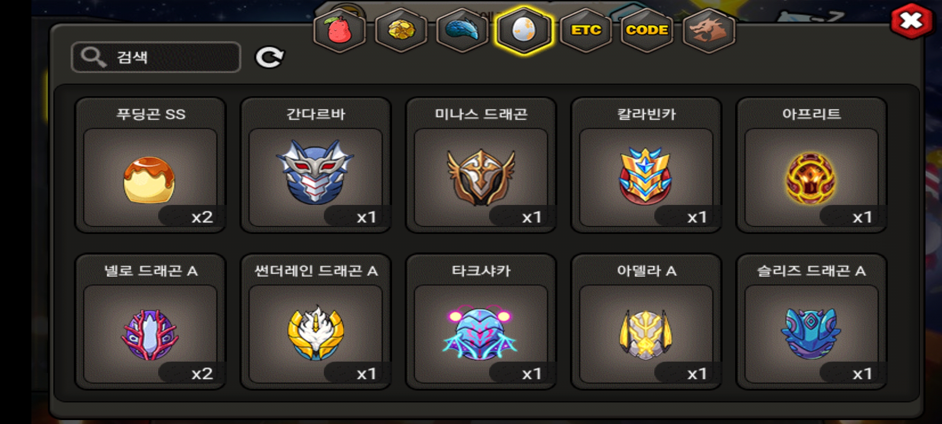942x424 pixels.
Task: Open the food (apple) category tab
Action: pos(340,31)
